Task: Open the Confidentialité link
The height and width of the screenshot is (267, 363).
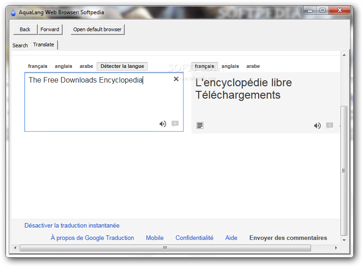Action: tap(195, 238)
